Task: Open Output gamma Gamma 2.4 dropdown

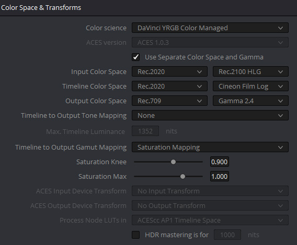Action: (x=250, y=101)
